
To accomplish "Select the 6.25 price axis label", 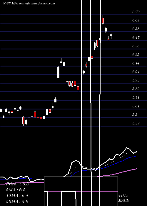I will coord(136,55).
